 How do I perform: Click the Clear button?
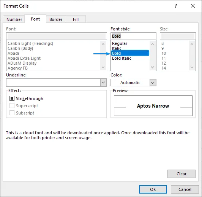point(181,174)
